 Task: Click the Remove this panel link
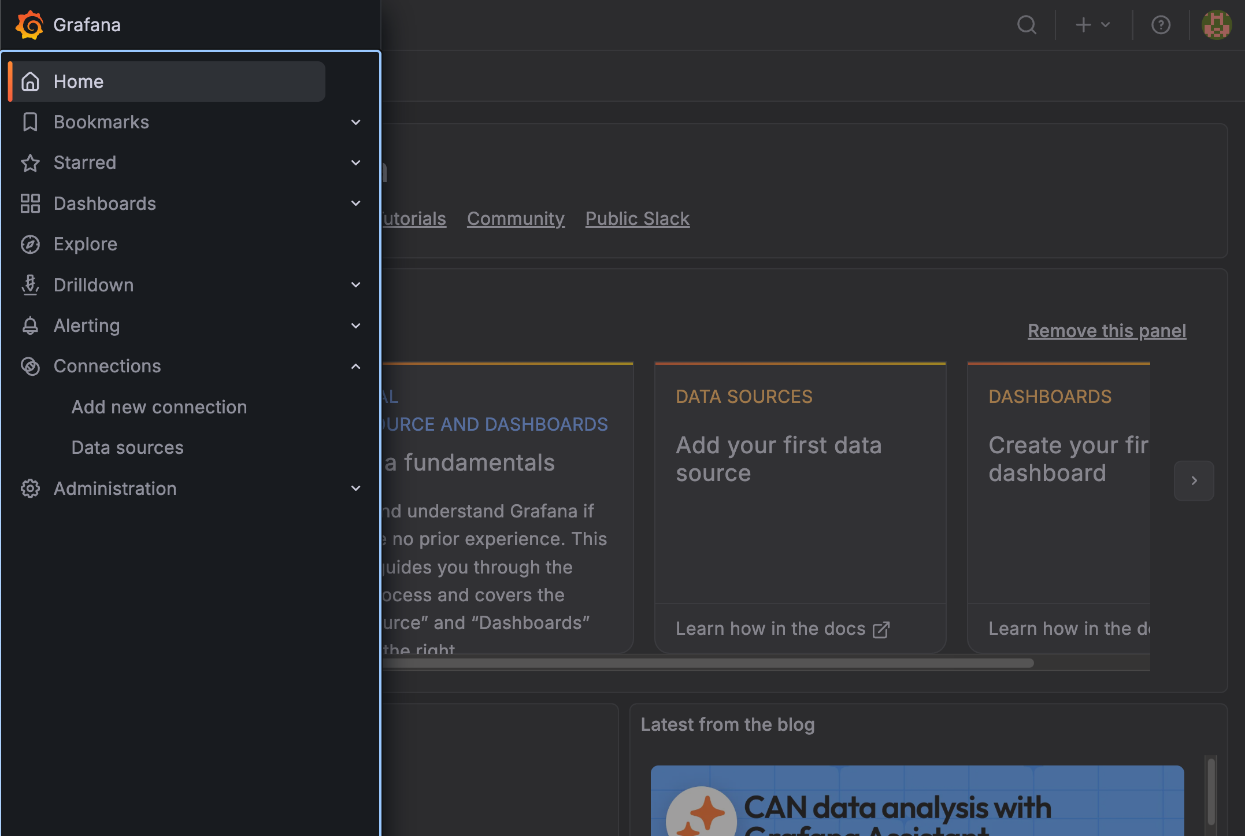1106,330
